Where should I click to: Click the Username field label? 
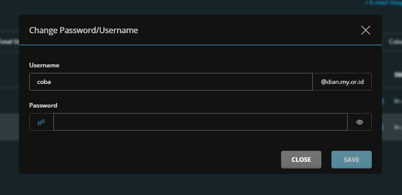click(x=44, y=65)
